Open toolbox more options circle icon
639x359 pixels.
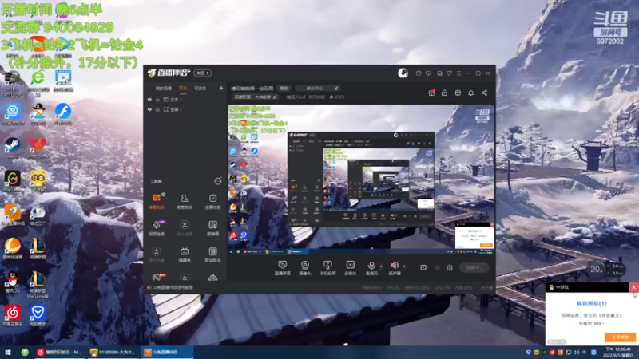[218, 181]
